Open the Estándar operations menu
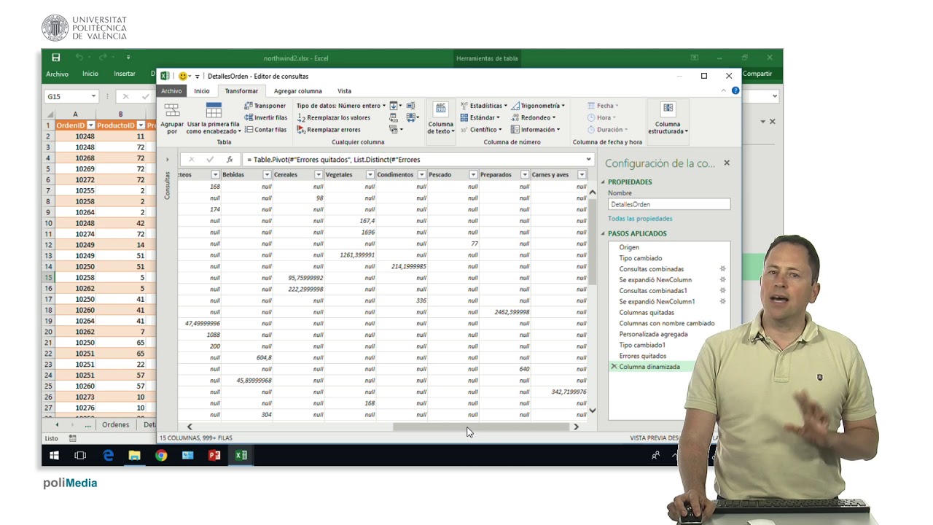Image resolution: width=933 pixels, height=525 pixels. (480, 117)
